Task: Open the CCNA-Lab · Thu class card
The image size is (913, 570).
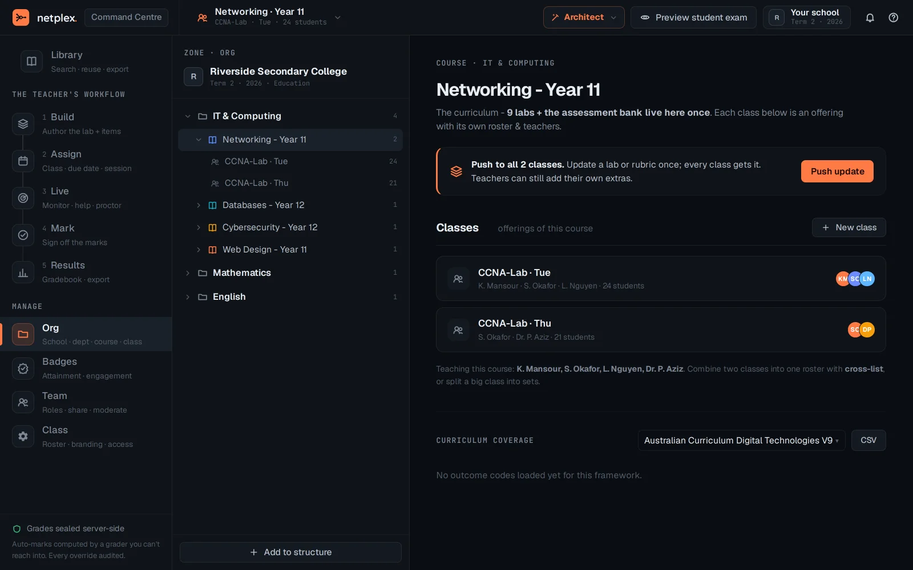Action: [x=661, y=330]
